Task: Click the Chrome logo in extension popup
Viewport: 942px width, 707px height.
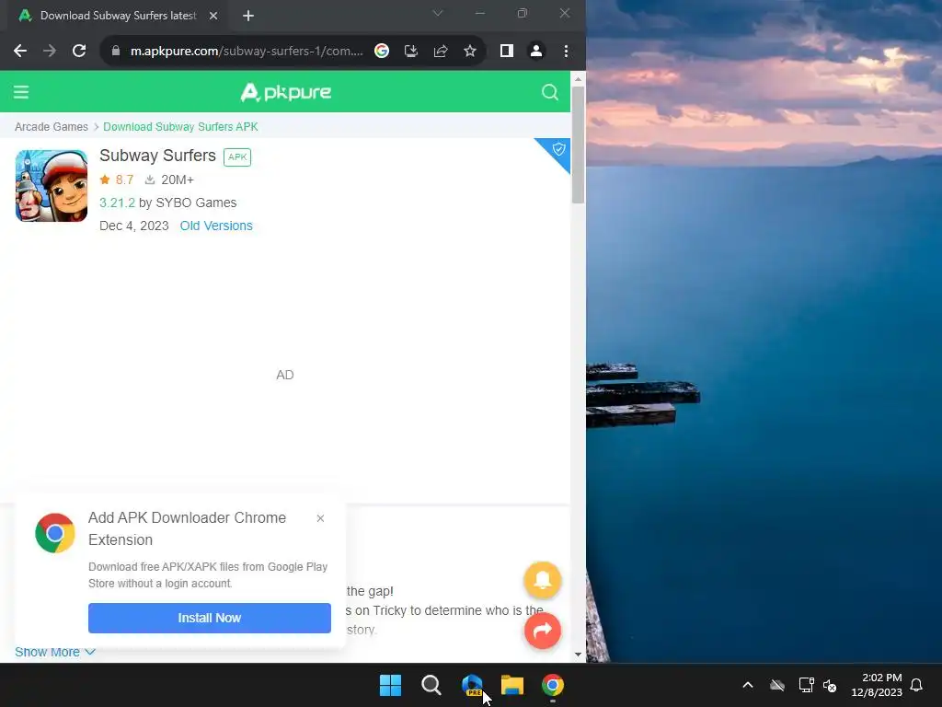Action: (x=54, y=533)
